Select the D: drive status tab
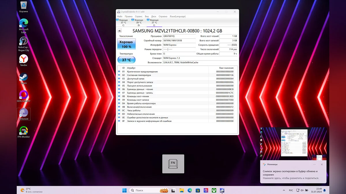Screen dimensions: 346x194 (138, 22)
